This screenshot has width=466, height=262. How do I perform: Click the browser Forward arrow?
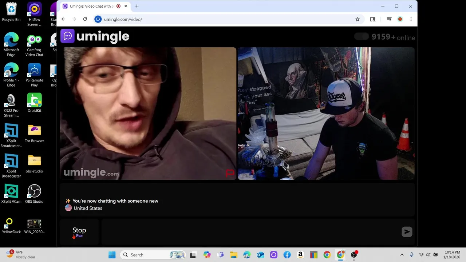(74, 19)
